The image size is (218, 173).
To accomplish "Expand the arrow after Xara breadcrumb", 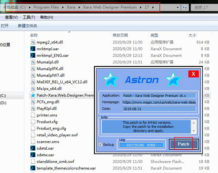I will (x=79, y=7).
